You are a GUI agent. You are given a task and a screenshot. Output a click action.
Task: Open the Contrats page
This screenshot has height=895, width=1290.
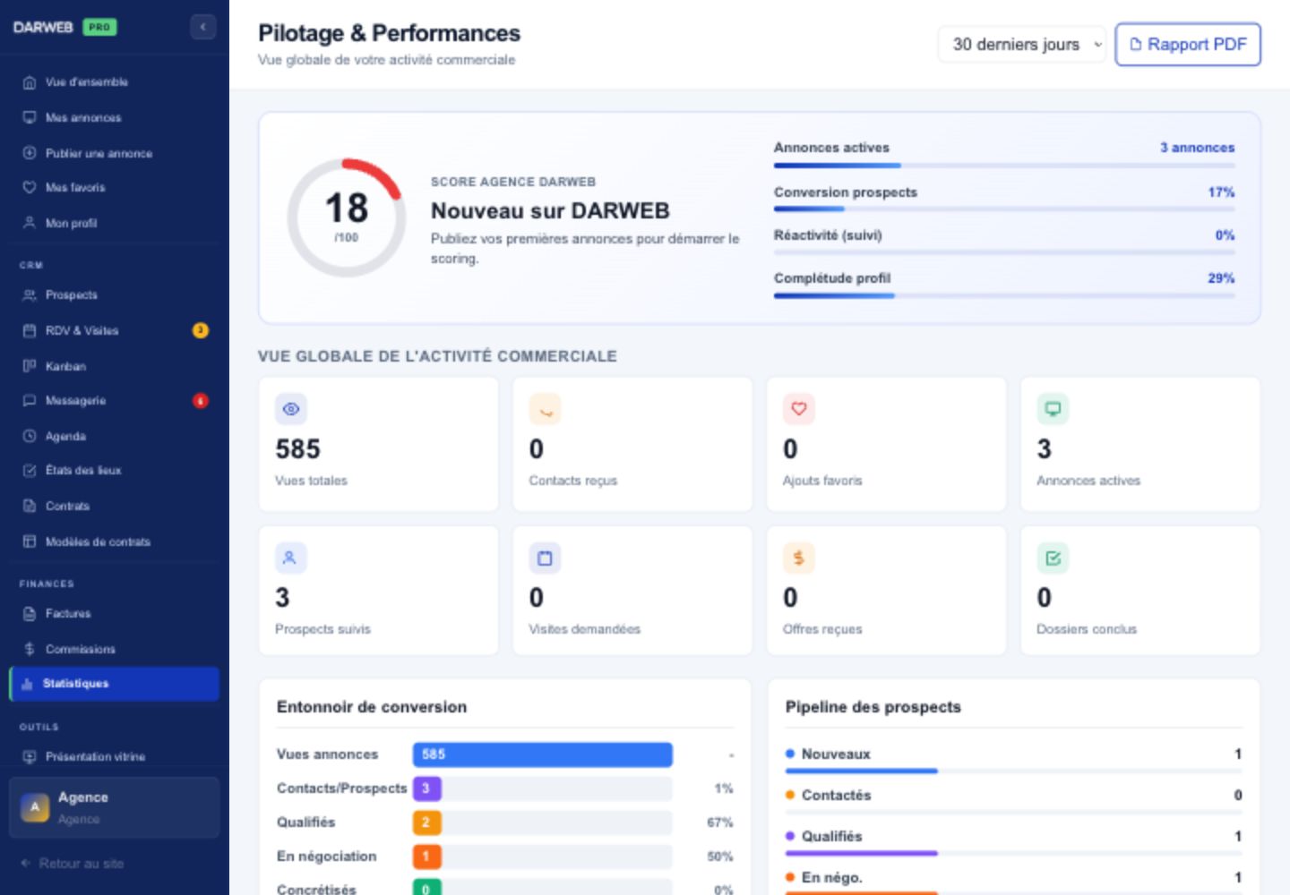tap(115, 506)
